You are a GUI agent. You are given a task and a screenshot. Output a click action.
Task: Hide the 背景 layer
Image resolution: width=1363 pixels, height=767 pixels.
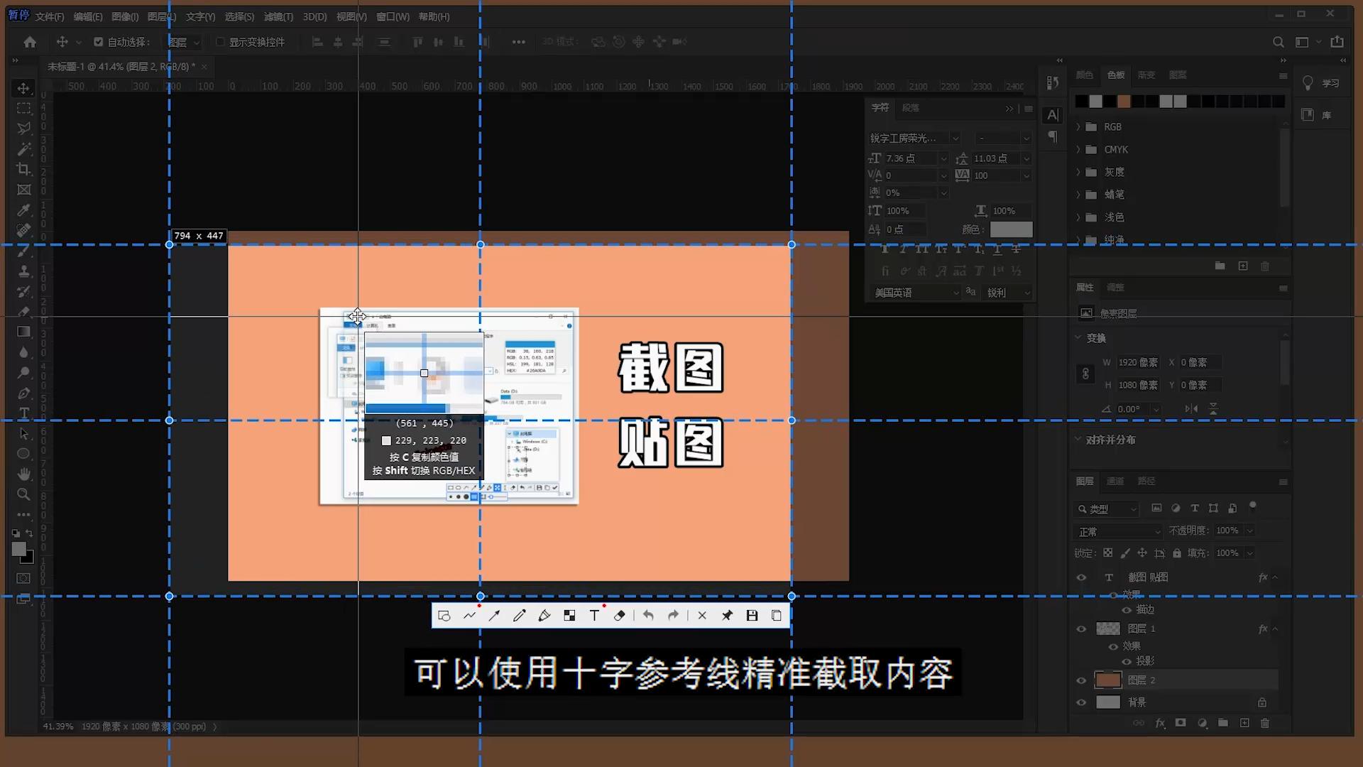pos(1081,702)
